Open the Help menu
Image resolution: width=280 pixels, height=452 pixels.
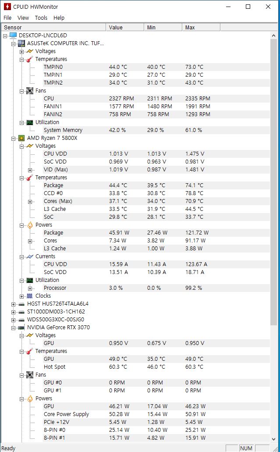(59, 18)
